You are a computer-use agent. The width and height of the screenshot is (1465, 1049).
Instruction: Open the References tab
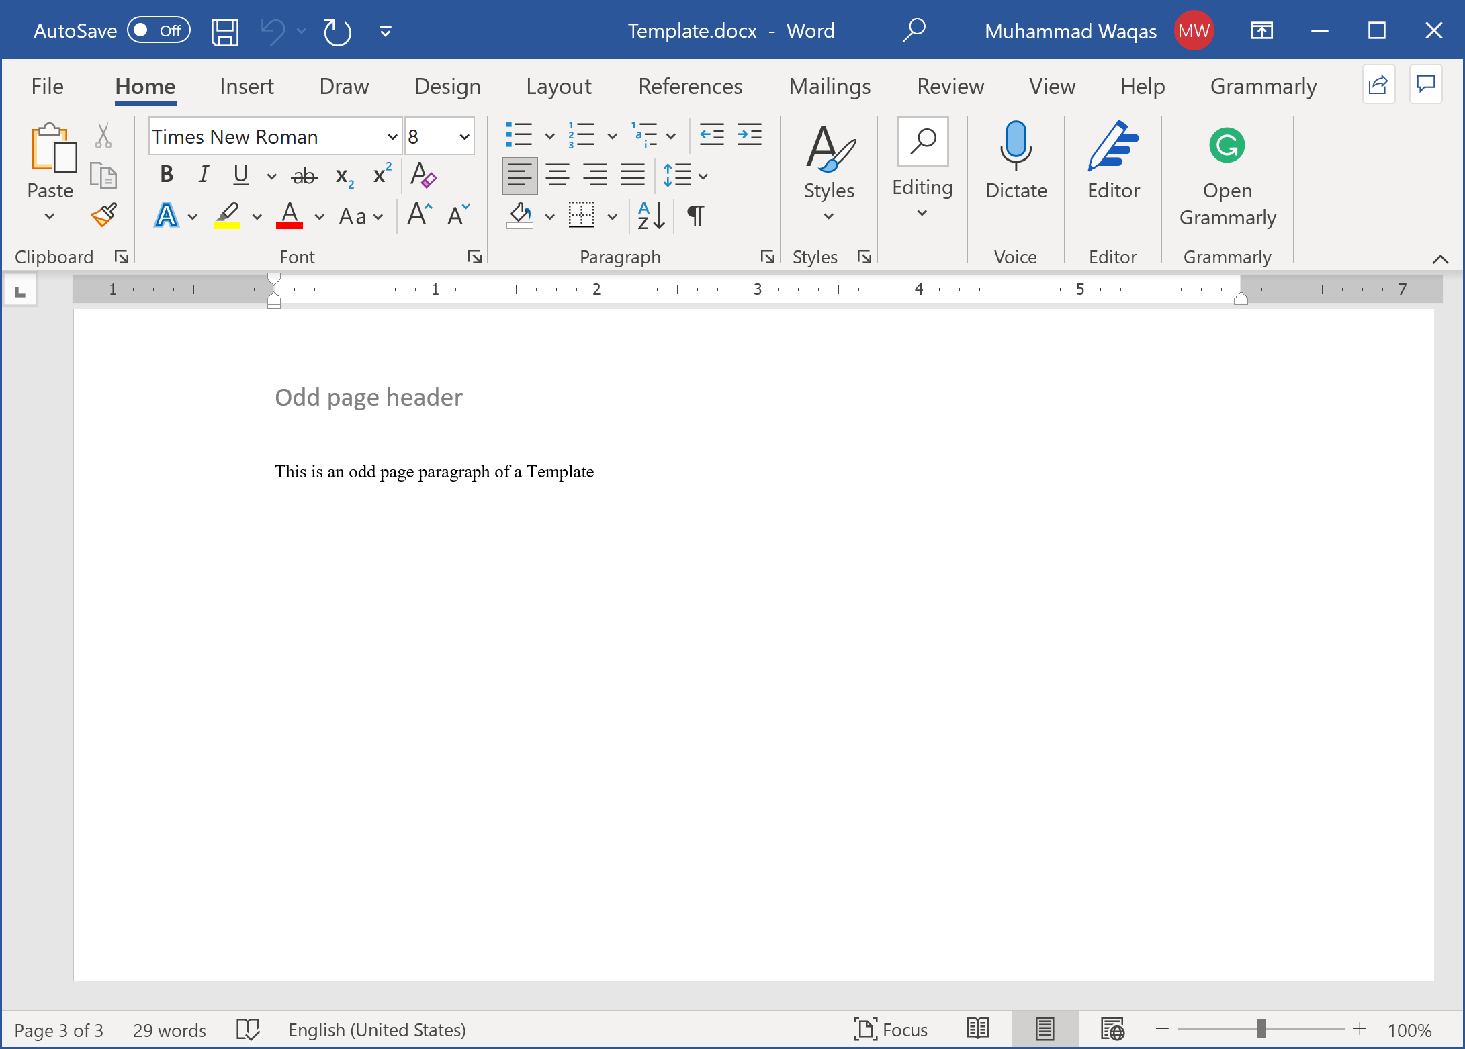click(690, 87)
